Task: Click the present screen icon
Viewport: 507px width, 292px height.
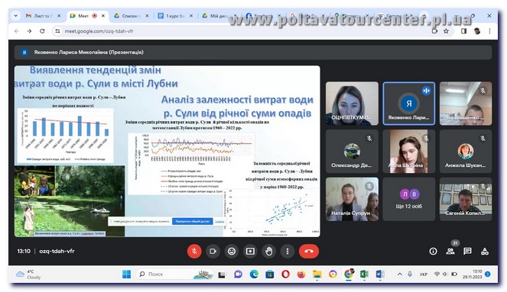Action: click(250, 252)
